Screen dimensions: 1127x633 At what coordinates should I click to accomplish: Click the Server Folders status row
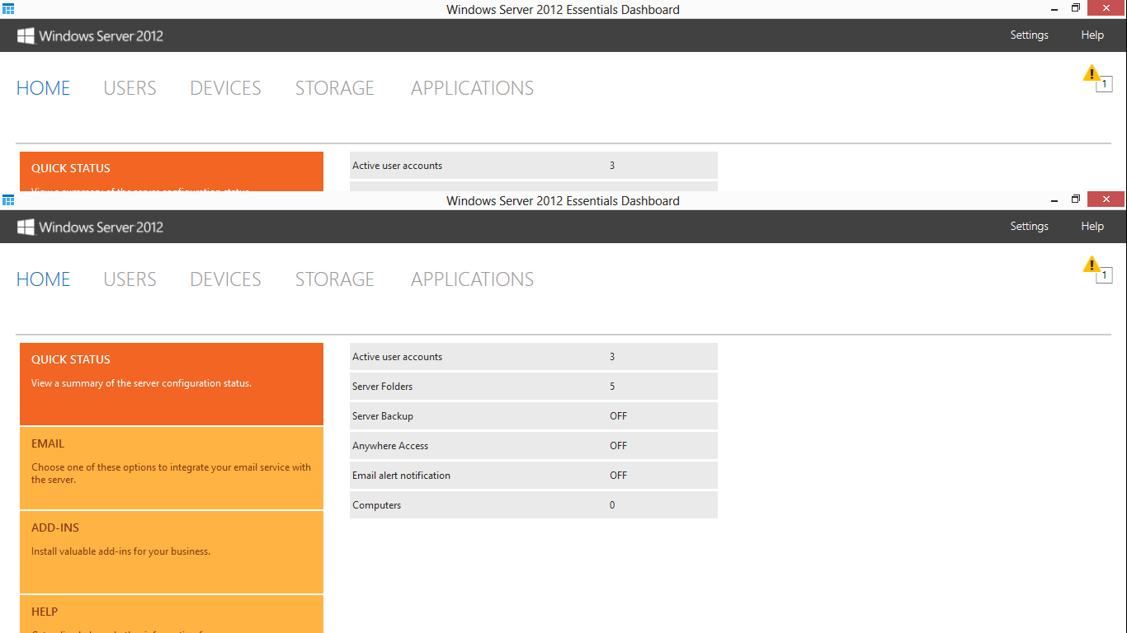coord(534,387)
